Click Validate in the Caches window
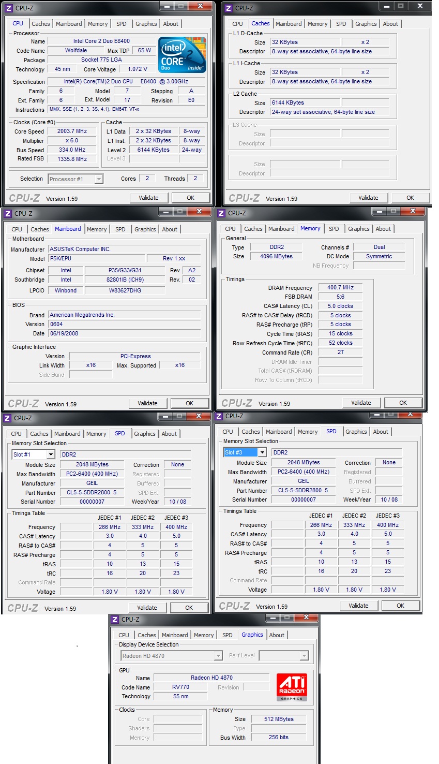 coord(368,198)
